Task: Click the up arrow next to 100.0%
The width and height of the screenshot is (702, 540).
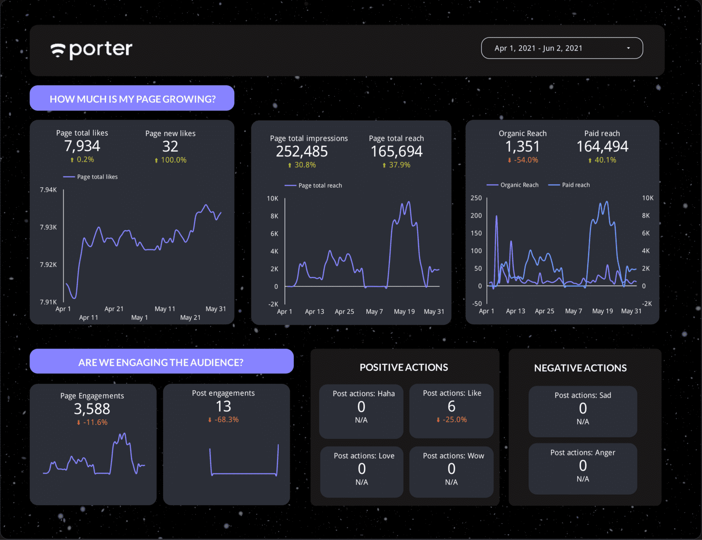Action: [155, 160]
